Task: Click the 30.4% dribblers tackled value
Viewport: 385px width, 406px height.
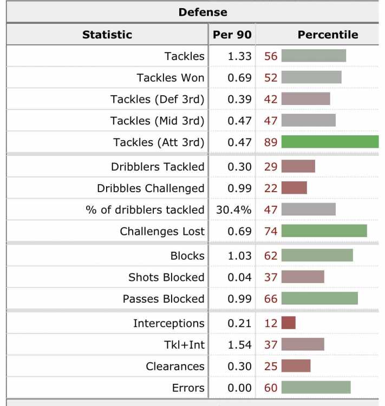Action: point(234,209)
